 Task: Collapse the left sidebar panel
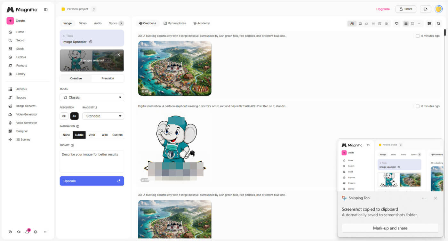coord(46,10)
